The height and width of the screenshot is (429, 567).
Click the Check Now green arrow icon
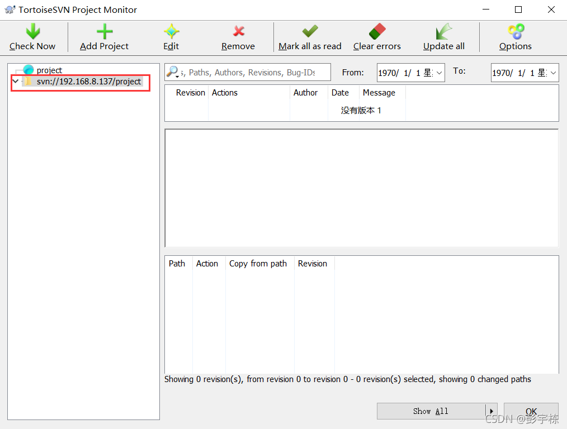pyautogui.click(x=32, y=31)
